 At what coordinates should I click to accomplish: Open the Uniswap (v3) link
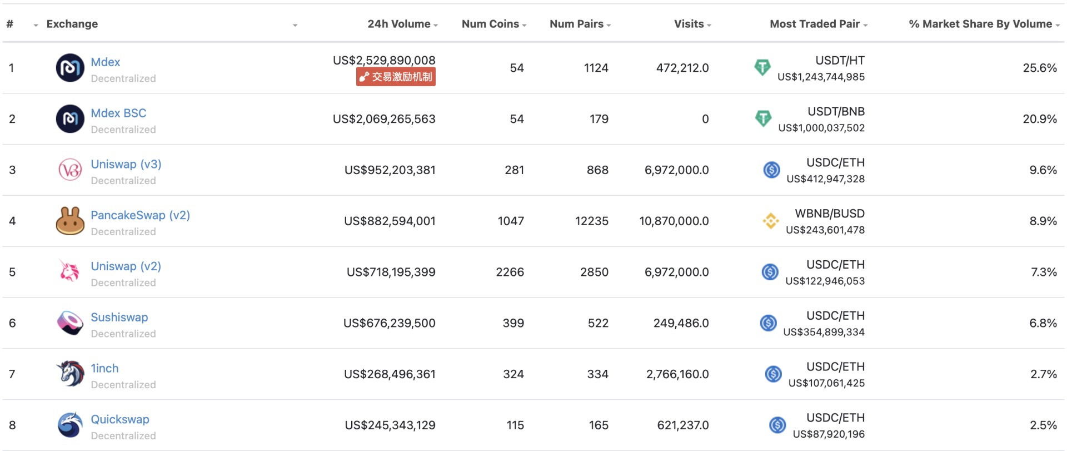pyautogui.click(x=126, y=165)
